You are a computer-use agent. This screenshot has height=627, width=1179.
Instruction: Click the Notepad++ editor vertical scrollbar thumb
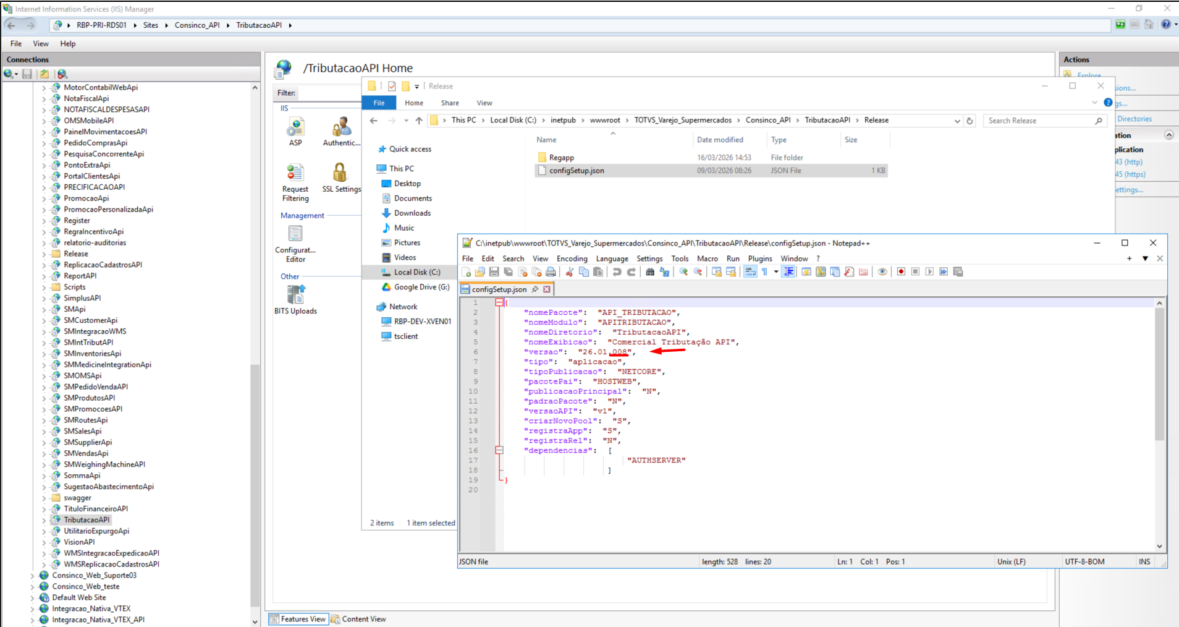(1159, 374)
